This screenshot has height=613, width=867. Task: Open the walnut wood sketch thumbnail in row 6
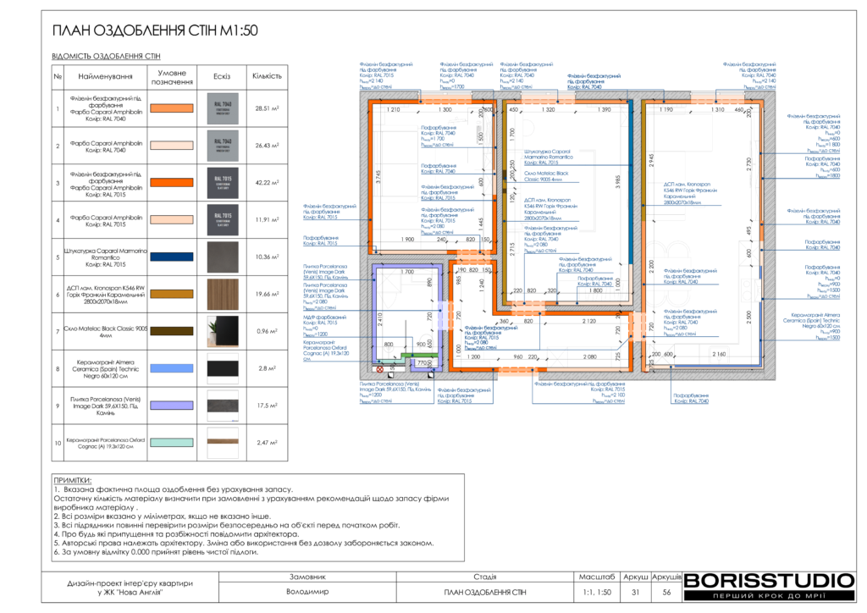(x=223, y=294)
